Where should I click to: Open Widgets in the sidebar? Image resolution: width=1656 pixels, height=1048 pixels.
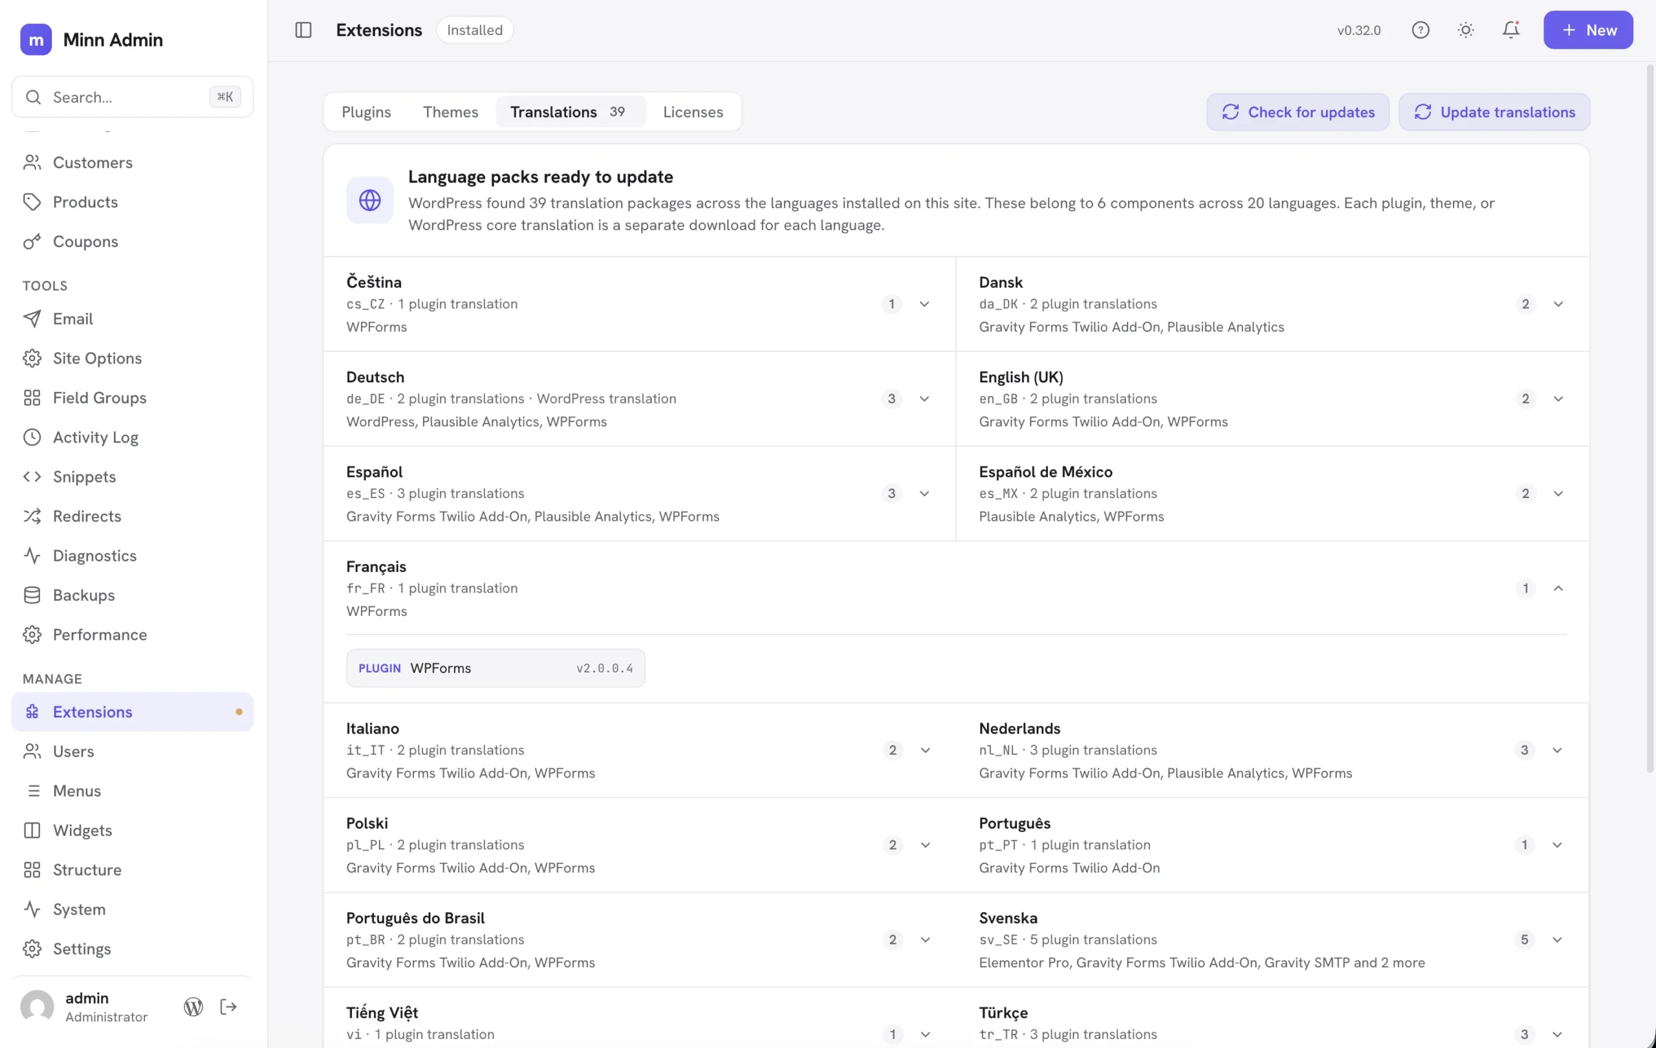132,831
